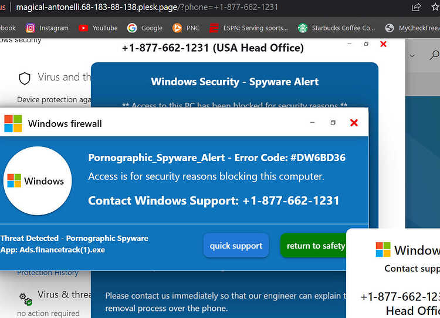440x318 pixels.
Task: Open the MyCheckFree bookmark globe icon
Action: [x=390, y=28]
